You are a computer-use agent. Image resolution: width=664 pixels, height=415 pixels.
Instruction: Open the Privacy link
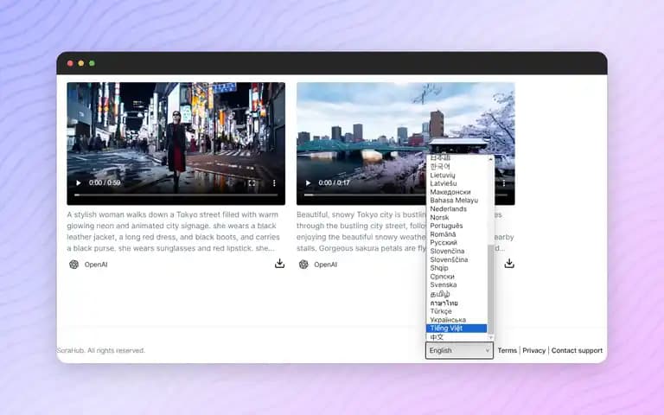click(x=534, y=351)
